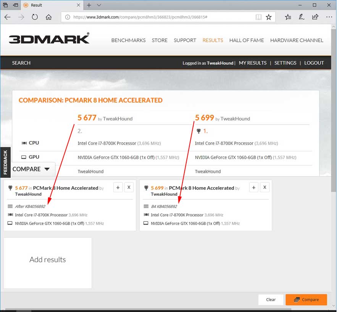Select the B4 KB4056892 description
The height and width of the screenshot is (312, 339).
click(164, 207)
